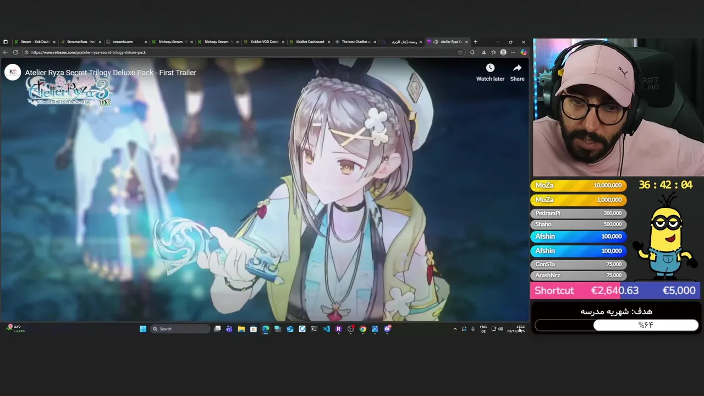Screen dimensions: 704x396
Task: Click the microphone icon in system tray
Action: pyautogui.click(x=473, y=329)
